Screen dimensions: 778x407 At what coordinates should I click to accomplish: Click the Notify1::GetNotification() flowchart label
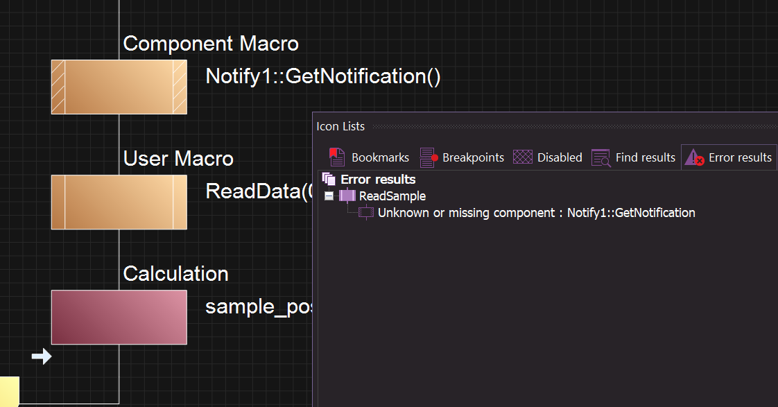click(x=323, y=76)
